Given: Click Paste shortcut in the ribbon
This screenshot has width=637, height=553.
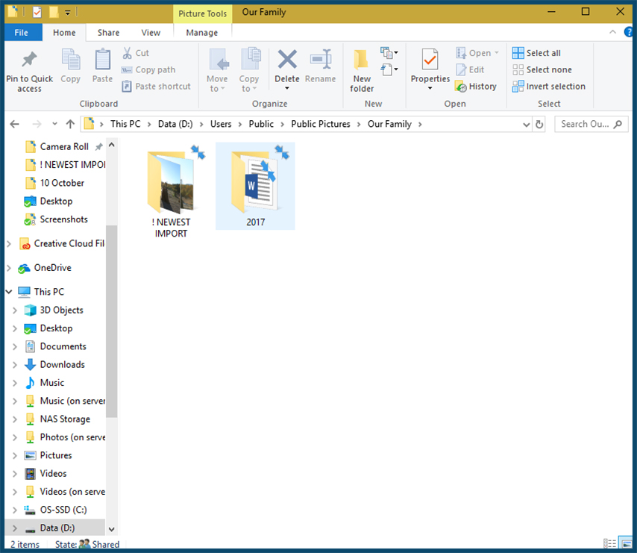Looking at the screenshot, I should tap(157, 86).
